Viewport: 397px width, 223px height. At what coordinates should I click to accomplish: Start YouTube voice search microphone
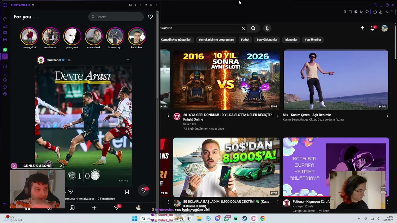point(267,28)
